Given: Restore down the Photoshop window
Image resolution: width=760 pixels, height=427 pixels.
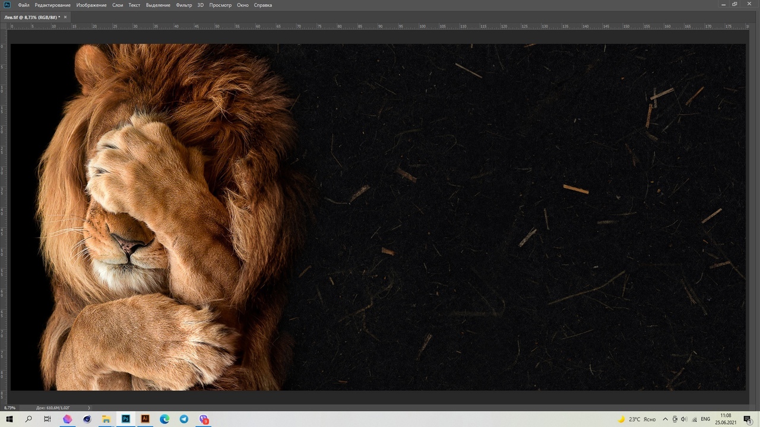Looking at the screenshot, I should coord(734,4).
